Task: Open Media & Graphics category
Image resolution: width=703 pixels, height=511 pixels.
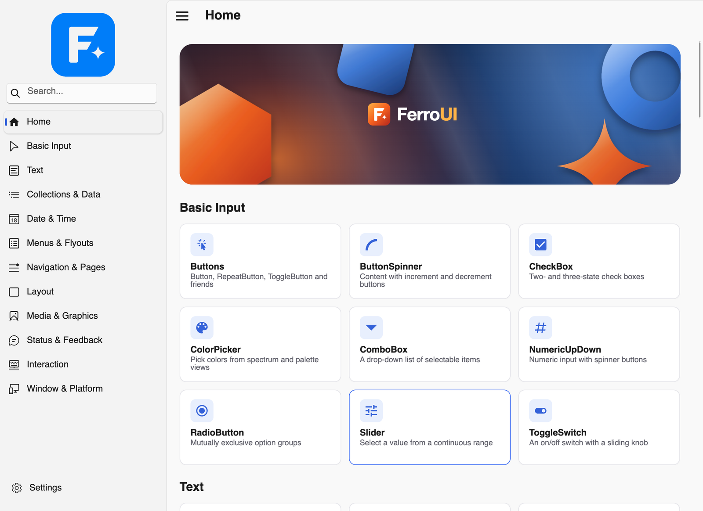Action: (83, 316)
